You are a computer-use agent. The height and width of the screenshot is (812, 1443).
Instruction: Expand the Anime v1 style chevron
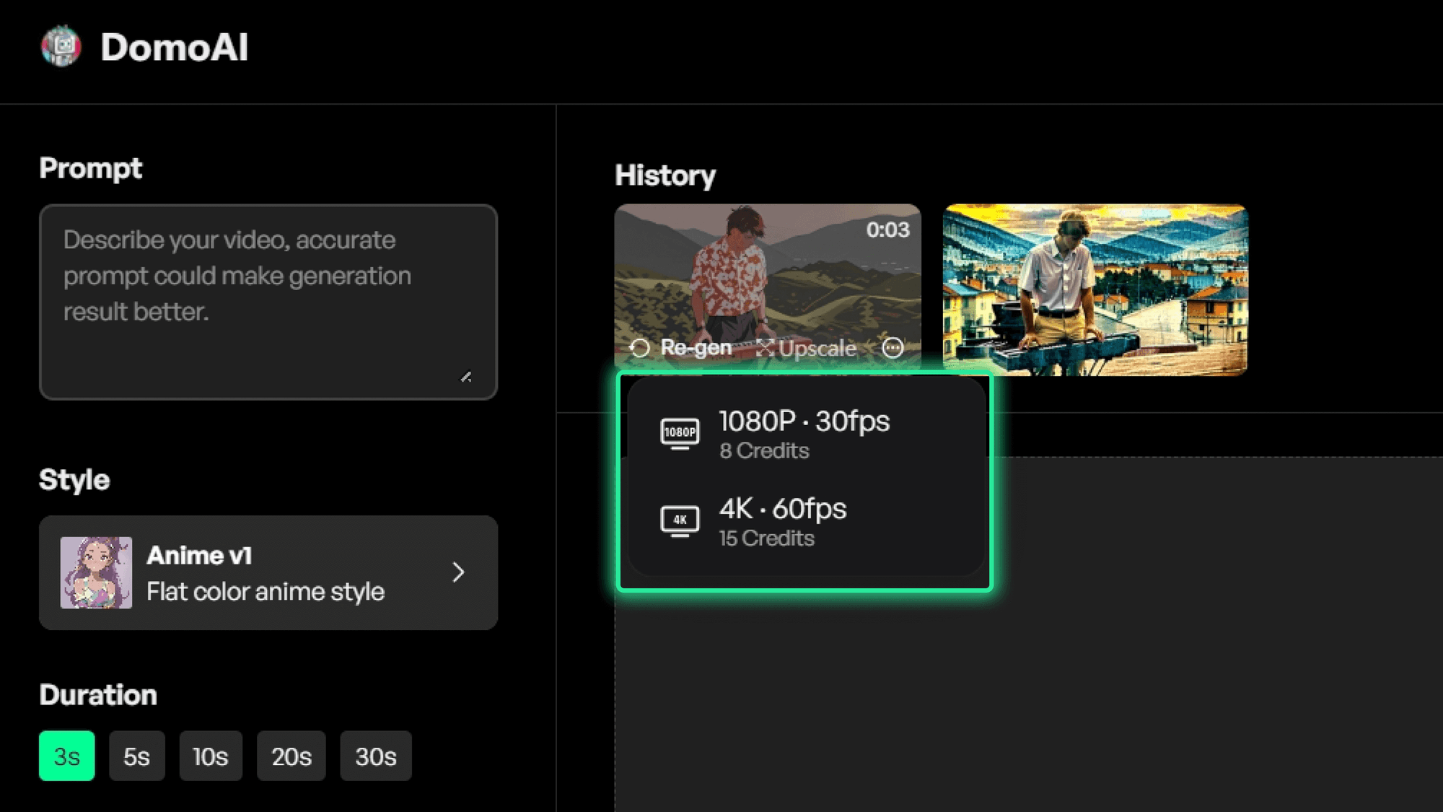point(458,572)
